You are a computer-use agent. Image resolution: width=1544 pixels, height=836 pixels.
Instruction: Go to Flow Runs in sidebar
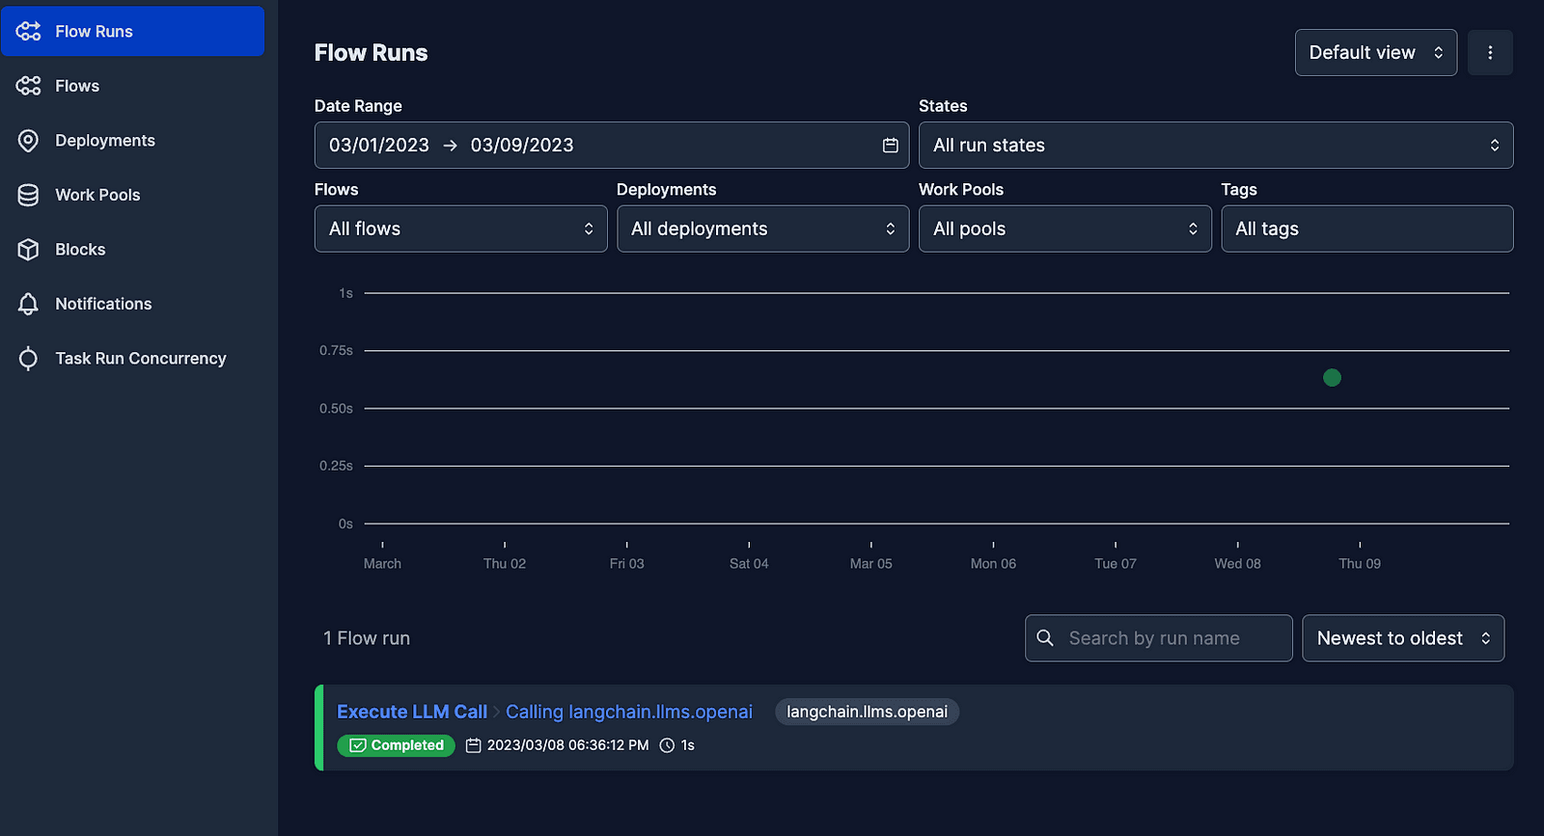click(132, 32)
